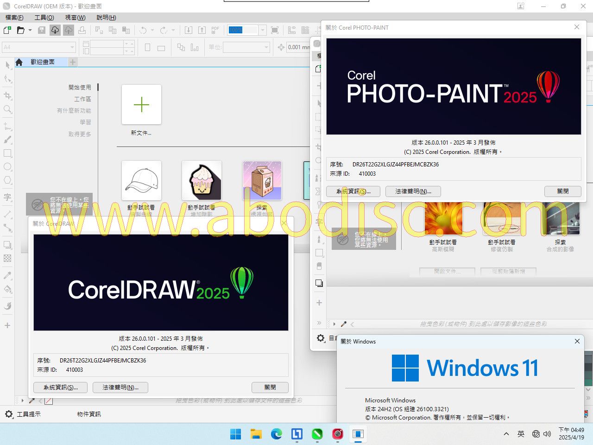Click the cloud download icon
Viewport: 593px width, 445px height.
tap(55, 30)
